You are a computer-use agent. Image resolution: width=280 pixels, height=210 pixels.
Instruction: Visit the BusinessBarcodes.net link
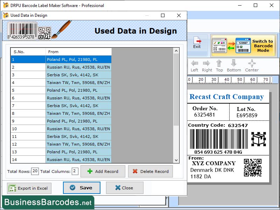(x=47, y=202)
